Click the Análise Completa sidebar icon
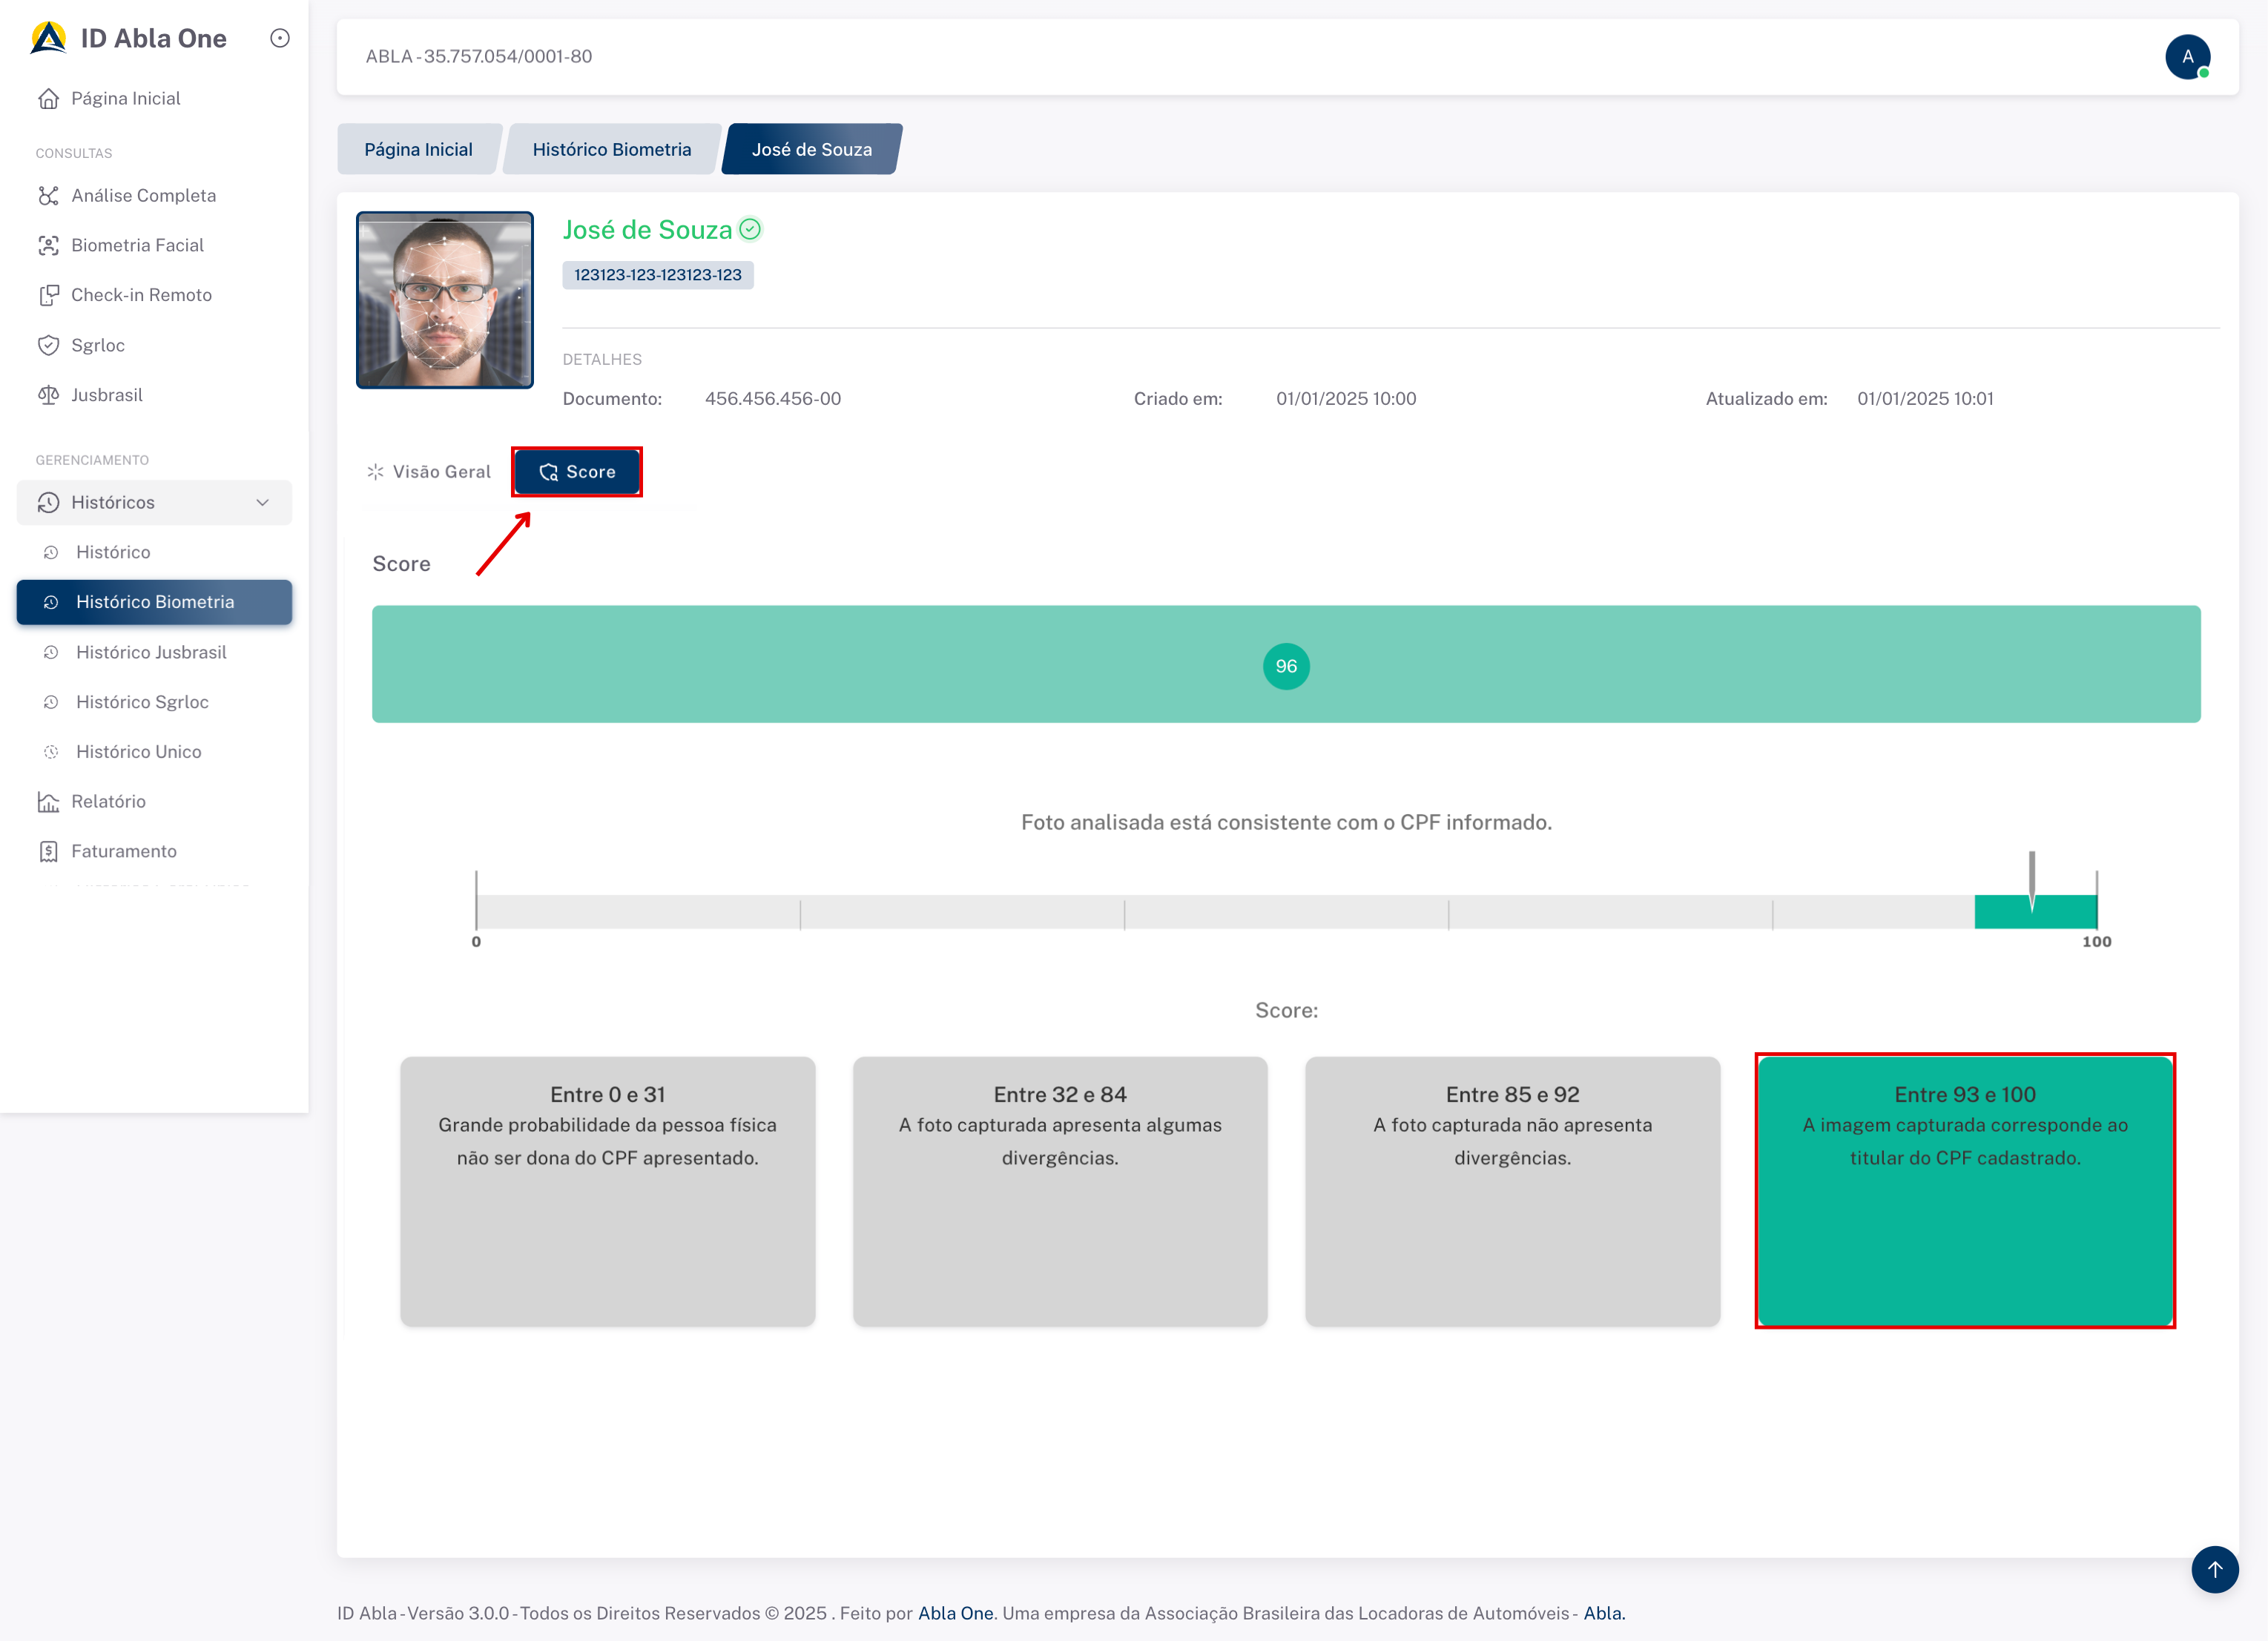Screen dimensions: 2268x1641 point(48,196)
